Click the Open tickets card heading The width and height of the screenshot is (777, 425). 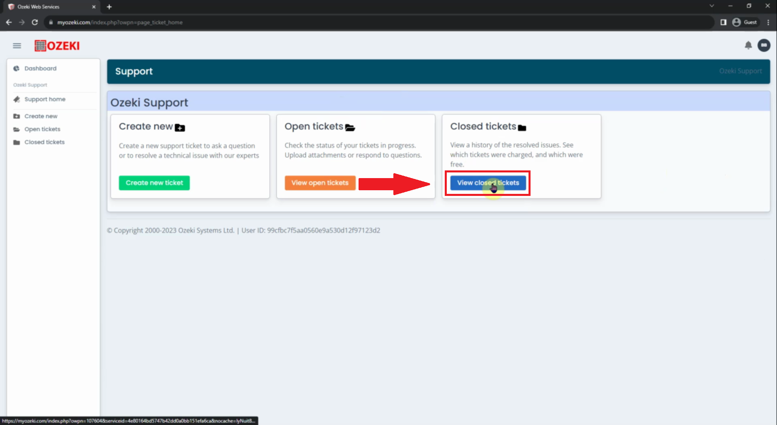[314, 127]
